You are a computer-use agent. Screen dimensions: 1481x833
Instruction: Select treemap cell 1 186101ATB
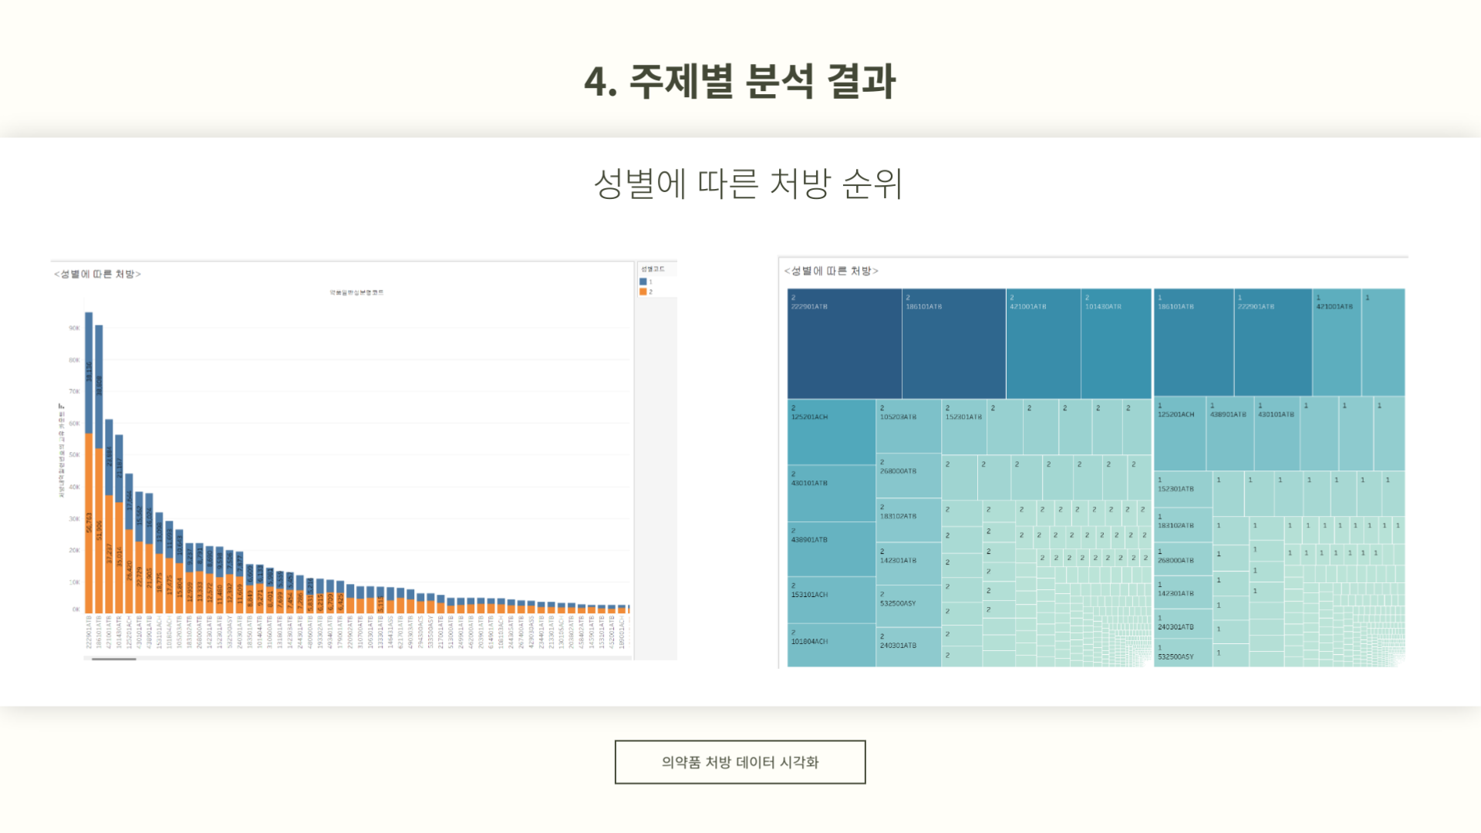click(1193, 347)
